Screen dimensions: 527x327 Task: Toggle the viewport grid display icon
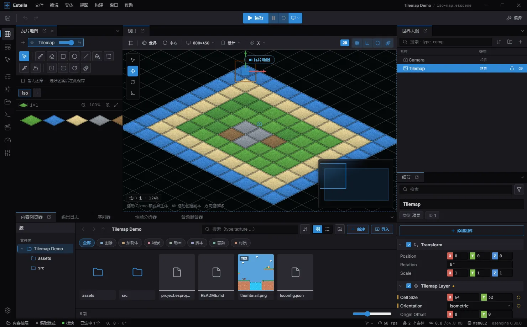pos(357,43)
